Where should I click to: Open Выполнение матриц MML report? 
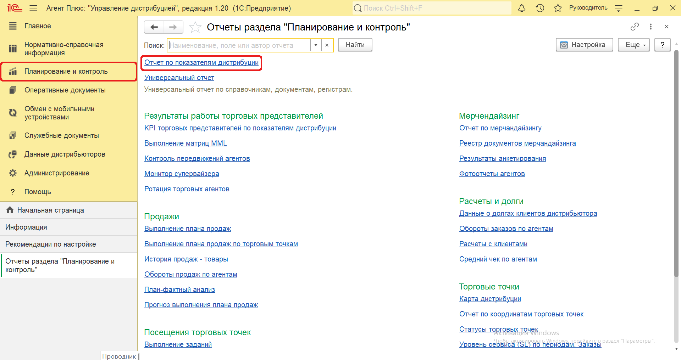[x=186, y=144]
